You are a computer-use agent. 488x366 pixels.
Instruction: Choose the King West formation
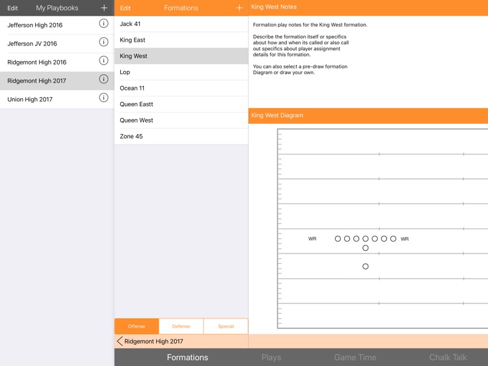[x=181, y=56]
